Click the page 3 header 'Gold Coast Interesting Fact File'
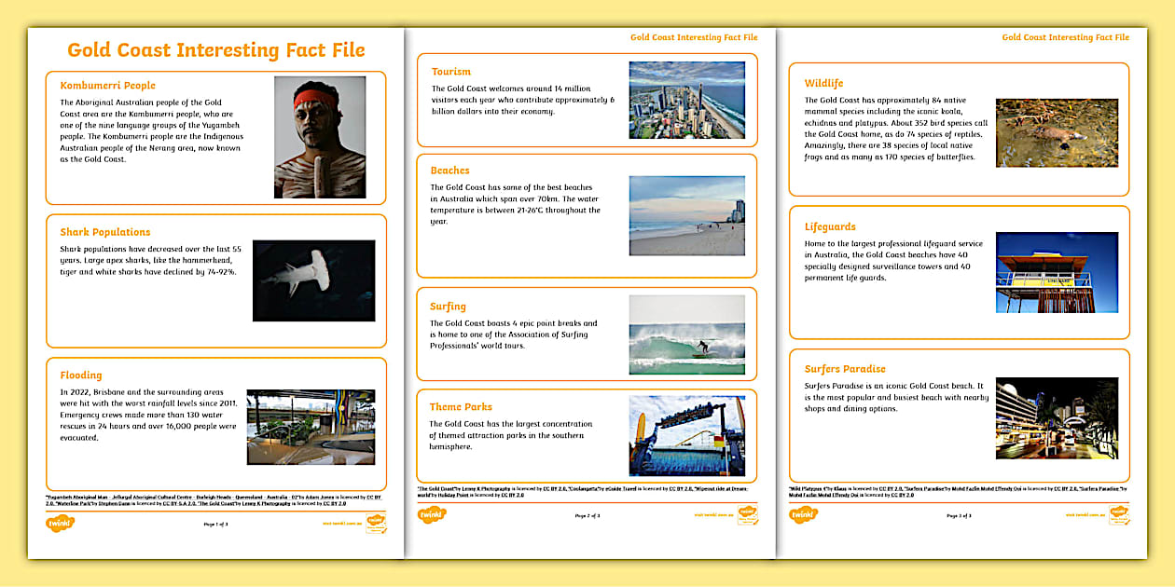The image size is (1175, 587). (x=1066, y=37)
